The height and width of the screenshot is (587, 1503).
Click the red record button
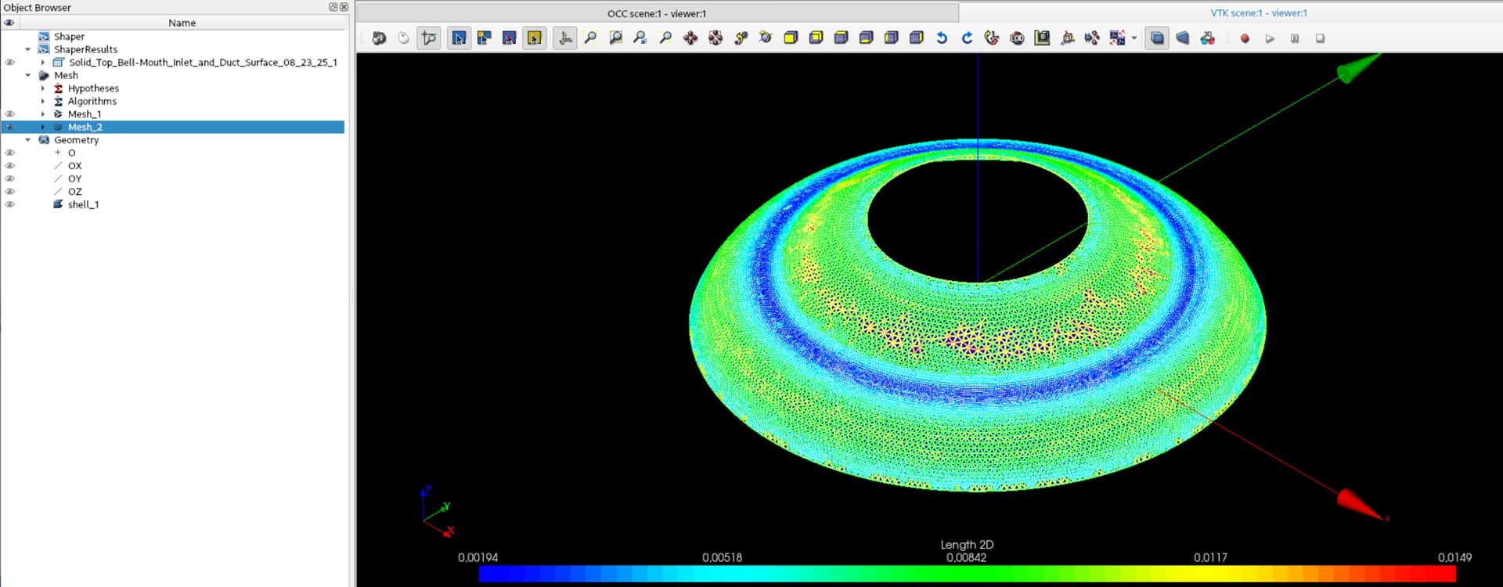point(1245,38)
